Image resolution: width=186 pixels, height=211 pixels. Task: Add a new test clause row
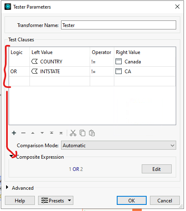14,133
